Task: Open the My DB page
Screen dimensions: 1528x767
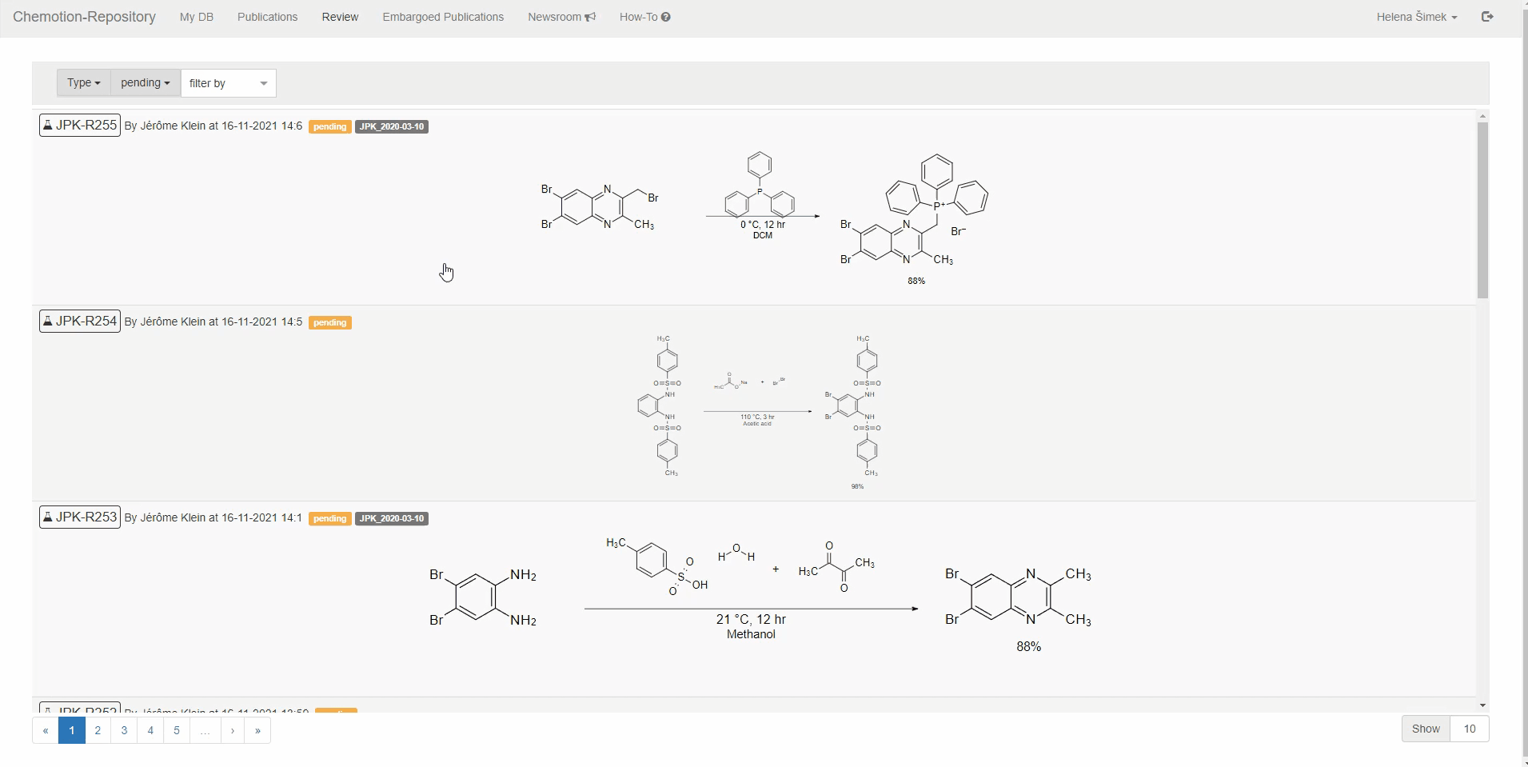Action: pos(197,17)
